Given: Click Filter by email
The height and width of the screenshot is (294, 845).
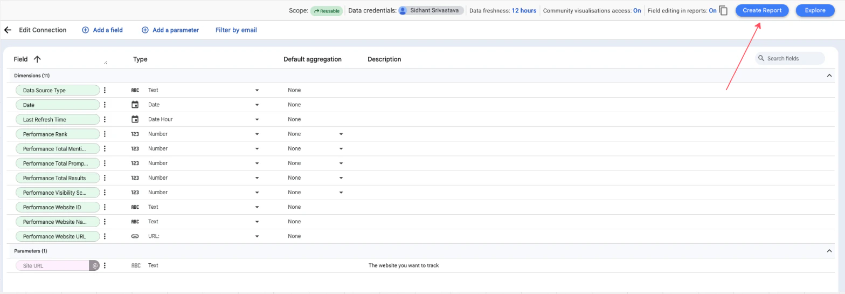Looking at the screenshot, I should 236,30.
